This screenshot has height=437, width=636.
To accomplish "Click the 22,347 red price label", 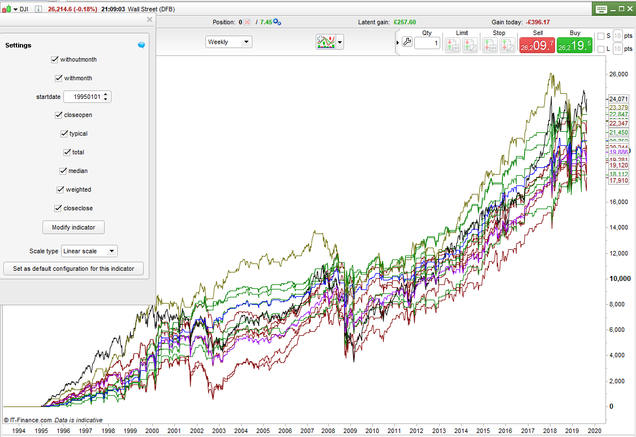I will (618, 123).
